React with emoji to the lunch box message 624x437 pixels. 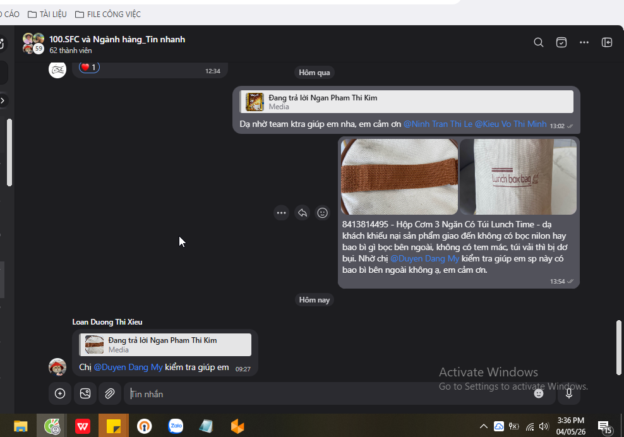(x=322, y=213)
